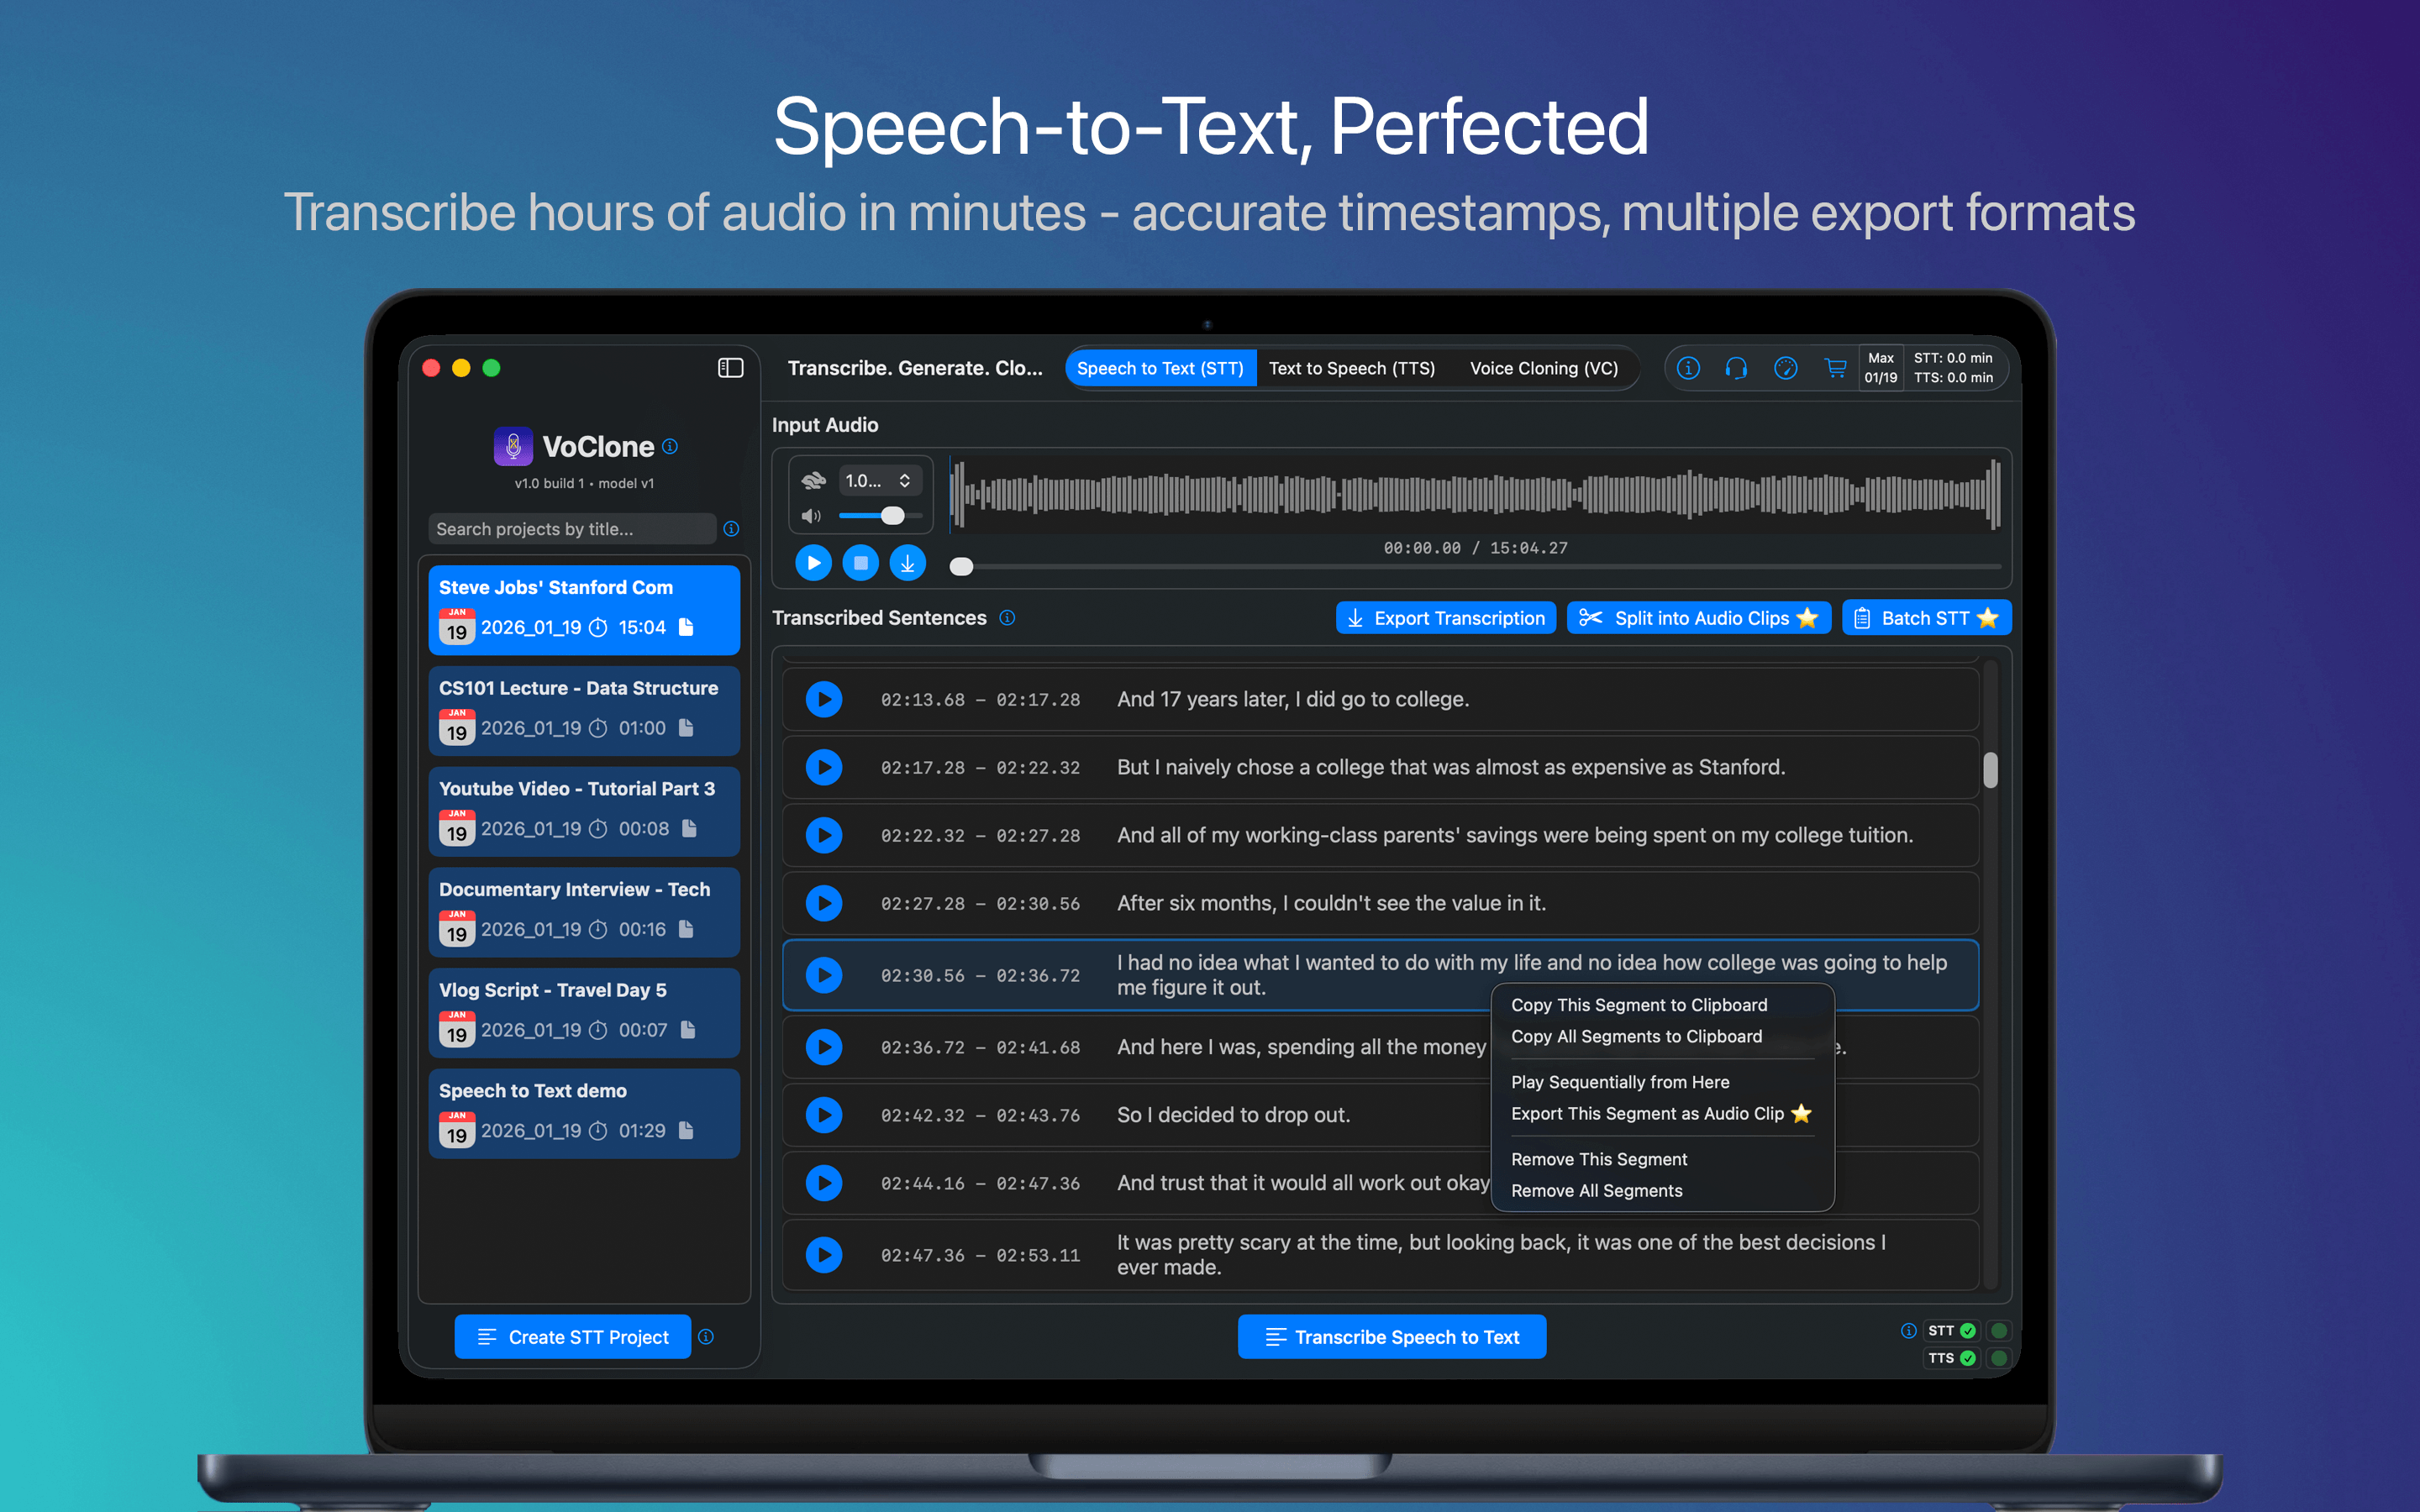Switch to Voice Cloning (VC) tab

point(1543,368)
